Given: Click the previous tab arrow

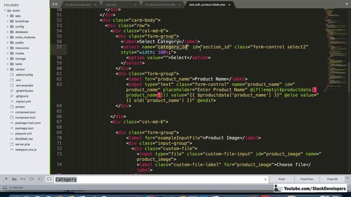Looking at the screenshot, I should coord(53,4).
